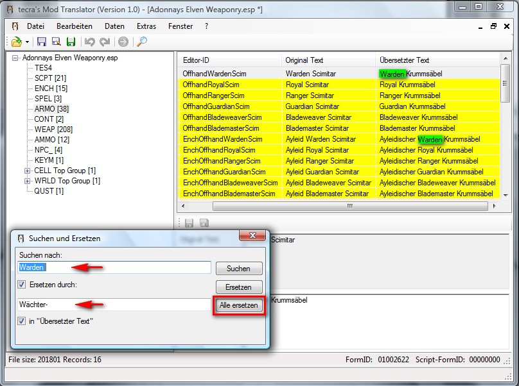Select ARMO [38] tree item

point(51,109)
